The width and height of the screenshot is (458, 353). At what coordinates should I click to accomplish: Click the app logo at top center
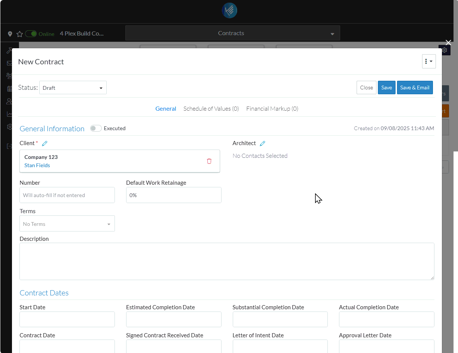229,11
